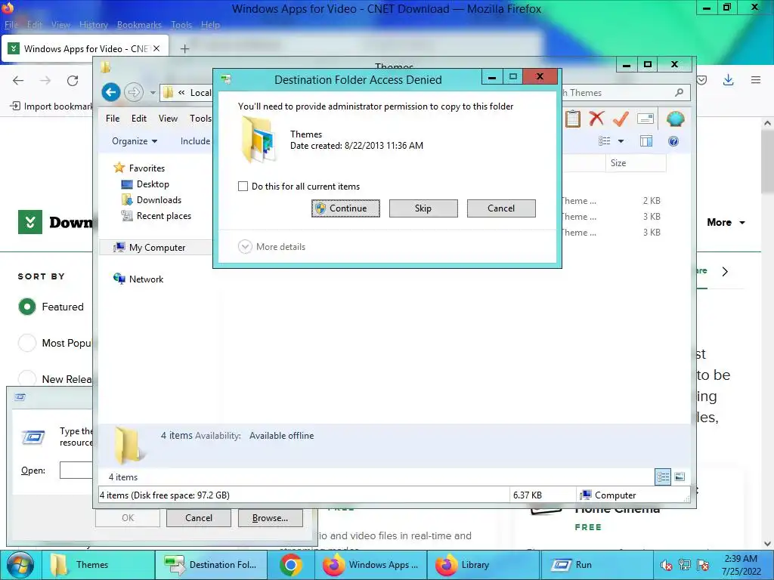Image resolution: width=774 pixels, height=580 pixels.
Task: Toggle the preview pane icon
Action: tap(646, 141)
